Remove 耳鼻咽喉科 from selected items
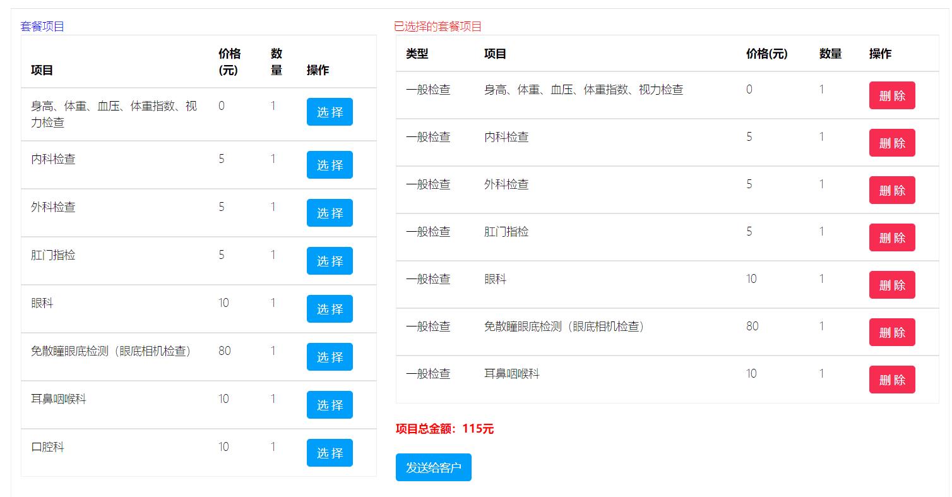This screenshot has height=497, width=952. point(891,380)
